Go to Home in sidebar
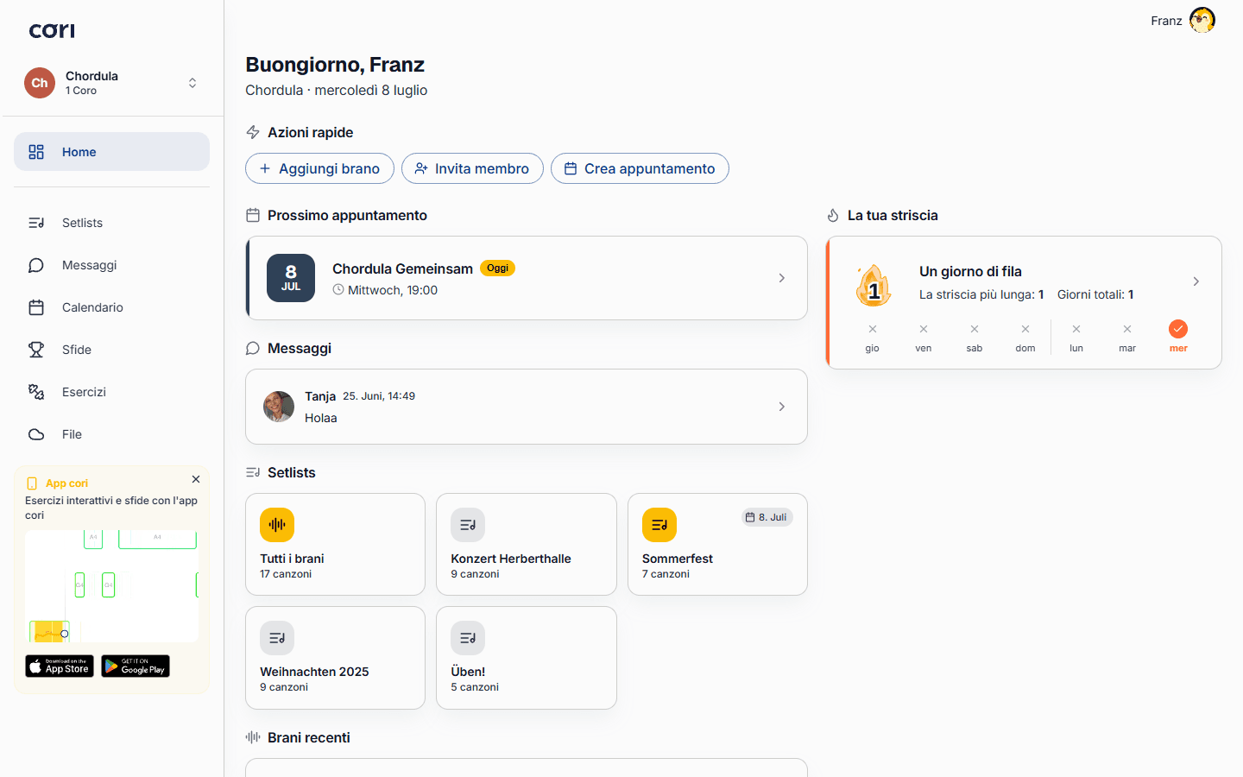The width and height of the screenshot is (1243, 777). coord(111,152)
